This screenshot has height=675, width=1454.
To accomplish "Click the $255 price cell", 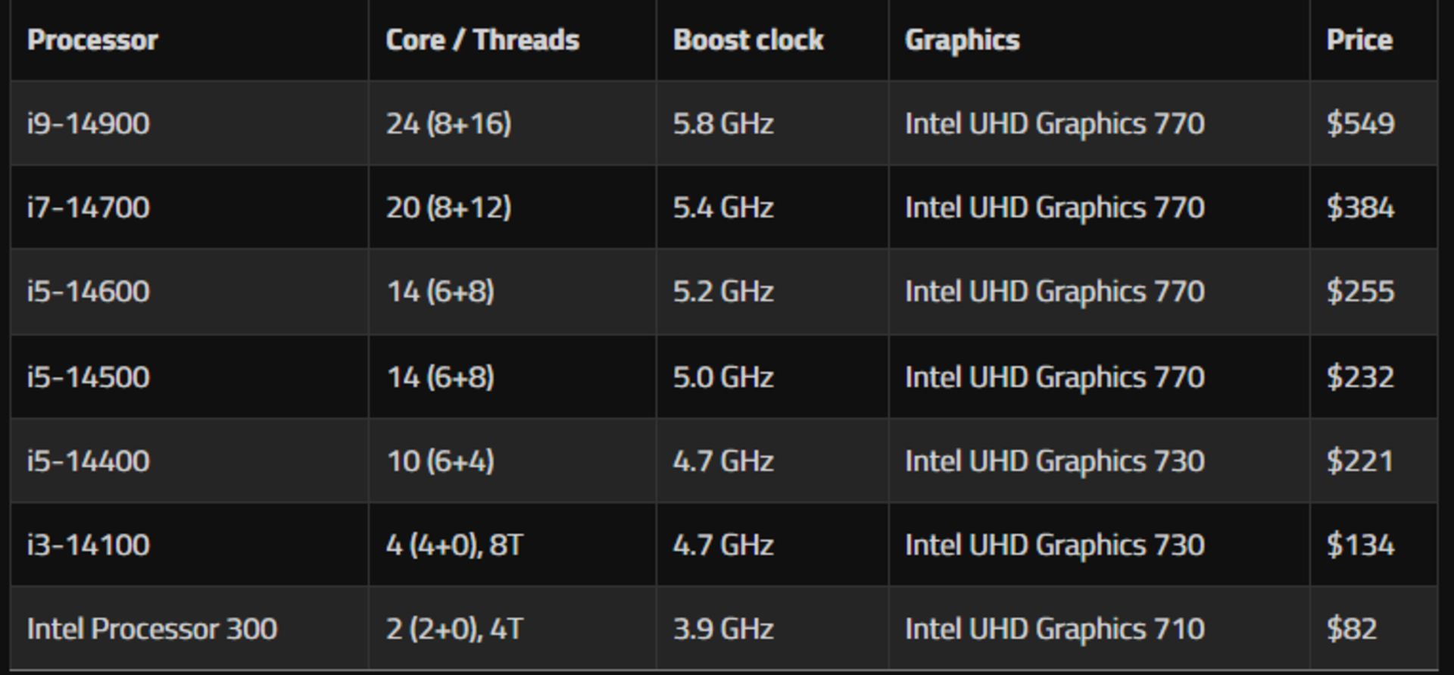I will [x=1374, y=292].
